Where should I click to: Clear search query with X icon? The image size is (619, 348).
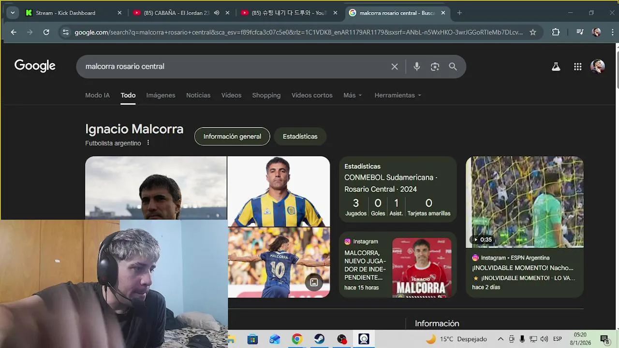pos(395,67)
